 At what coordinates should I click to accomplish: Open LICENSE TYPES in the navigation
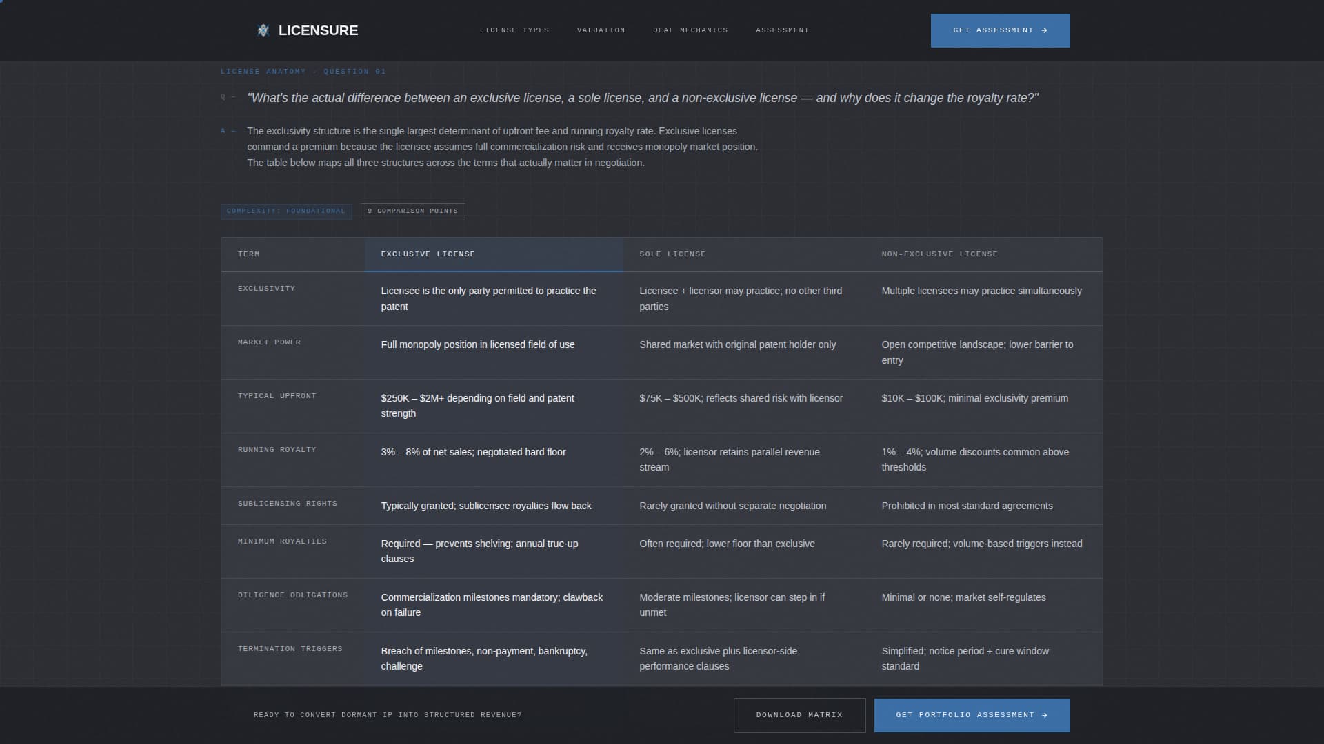click(514, 30)
